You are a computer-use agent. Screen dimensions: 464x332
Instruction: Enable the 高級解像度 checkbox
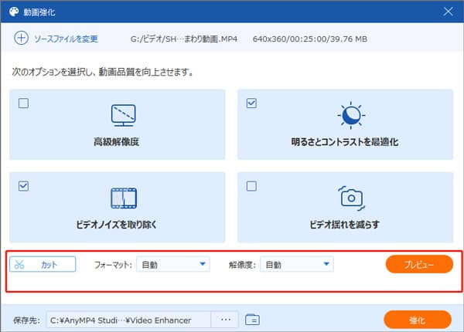pyautogui.click(x=23, y=103)
